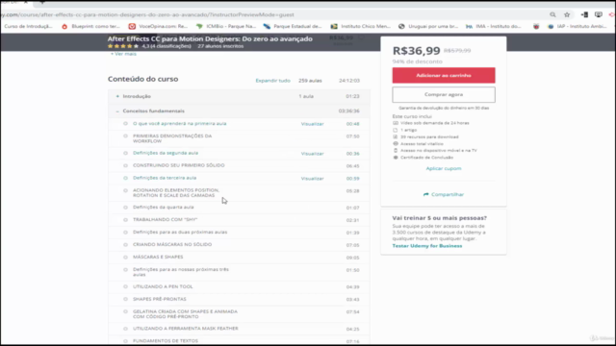Click the zoom magnifier icon in address bar
The image size is (616, 346).
(x=552, y=14)
